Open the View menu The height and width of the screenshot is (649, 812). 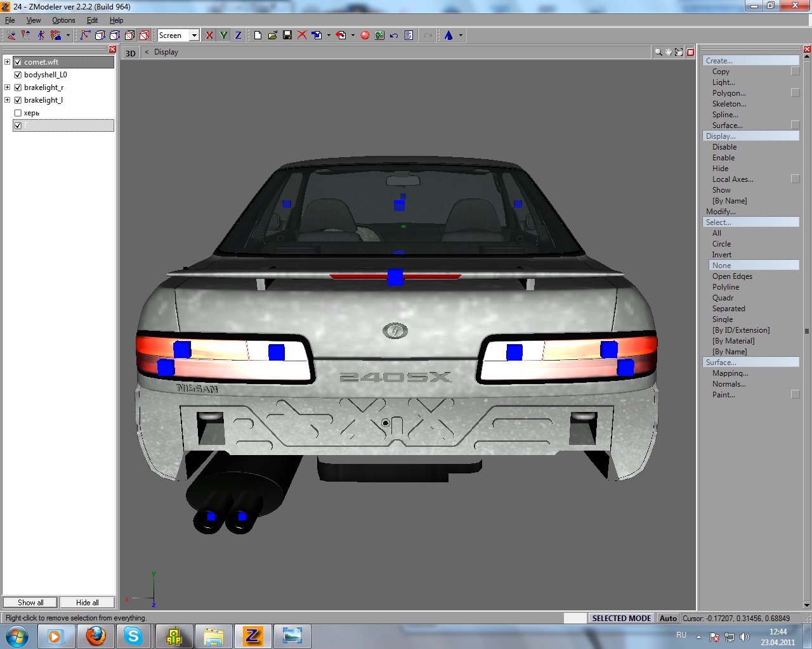pos(34,20)
